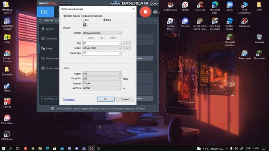Open the Euro Truck Simulator icon
The image size is (269, 151).
(x=215, y=24)
